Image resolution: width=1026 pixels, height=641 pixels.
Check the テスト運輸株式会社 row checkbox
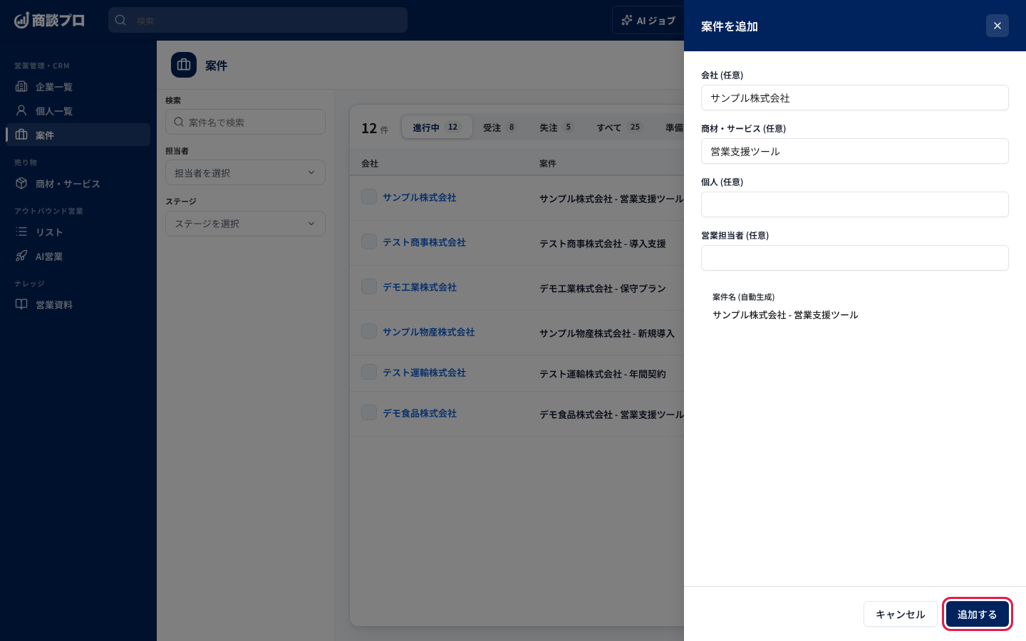(x=369, y=372)
